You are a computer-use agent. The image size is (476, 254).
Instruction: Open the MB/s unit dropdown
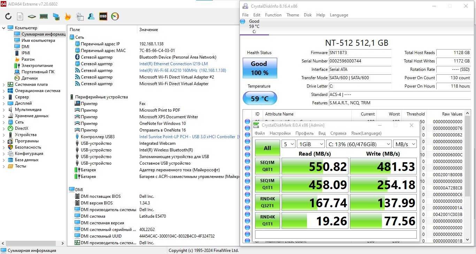tap(405, 144)
